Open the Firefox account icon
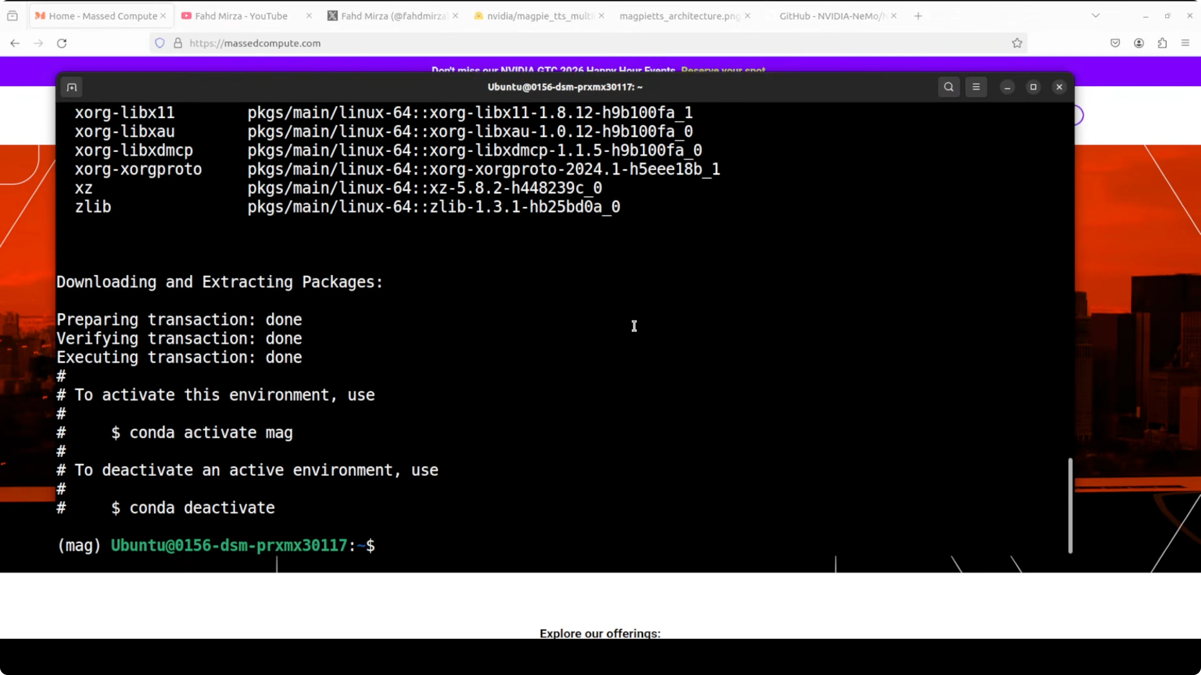This screenshot has height=675, width=1201. [1139, 43]
